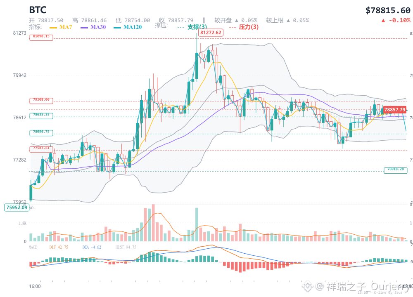Image resolution: width=413 pixels, height=297 pixels.
Task: Click the -0.10% change indicator
Action: 396,20
